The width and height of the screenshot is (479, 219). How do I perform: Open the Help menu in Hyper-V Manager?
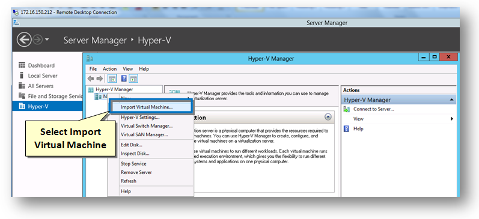tap(144, 69)
